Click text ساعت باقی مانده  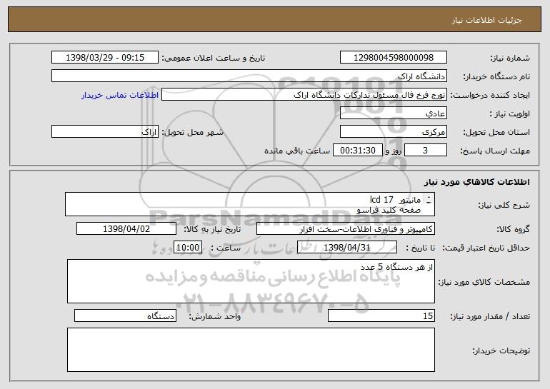tap(296, 151)
